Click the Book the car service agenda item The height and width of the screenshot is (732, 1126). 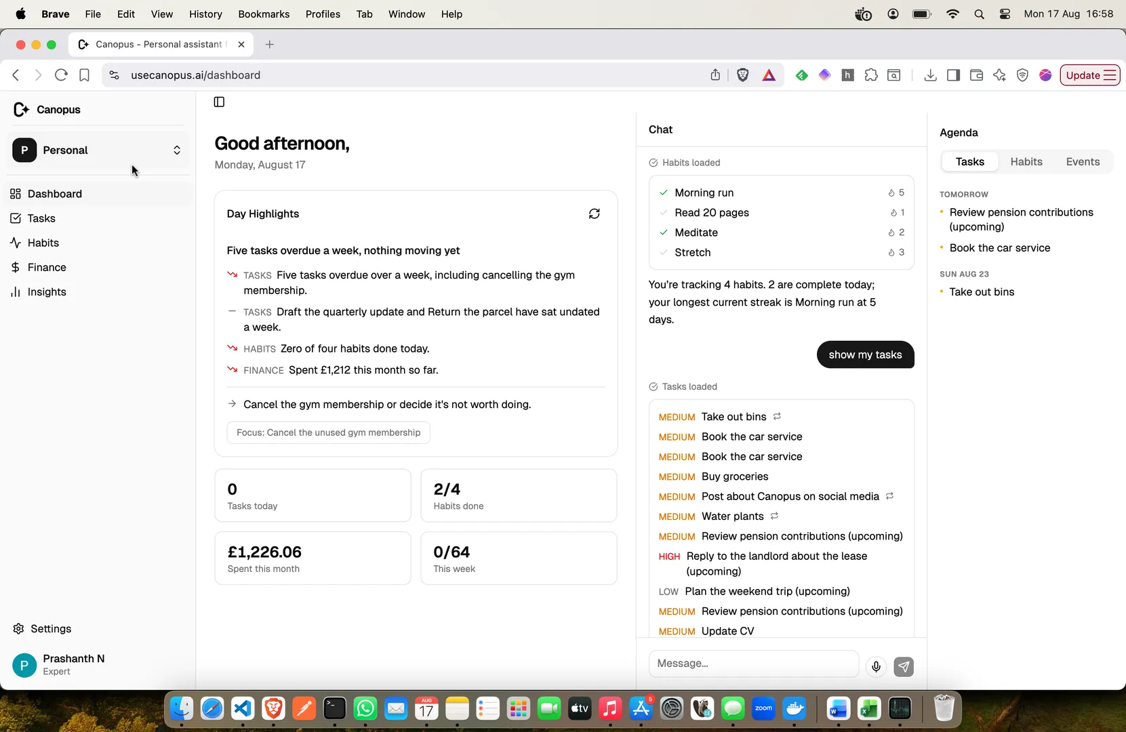click(999, 248)
